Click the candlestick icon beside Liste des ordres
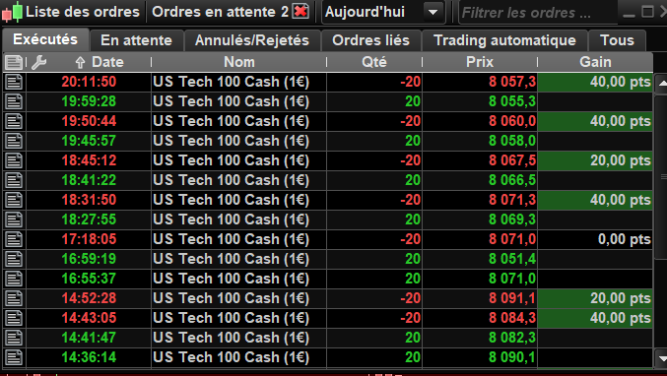The image size is (667, 376). tap(12, 12)
